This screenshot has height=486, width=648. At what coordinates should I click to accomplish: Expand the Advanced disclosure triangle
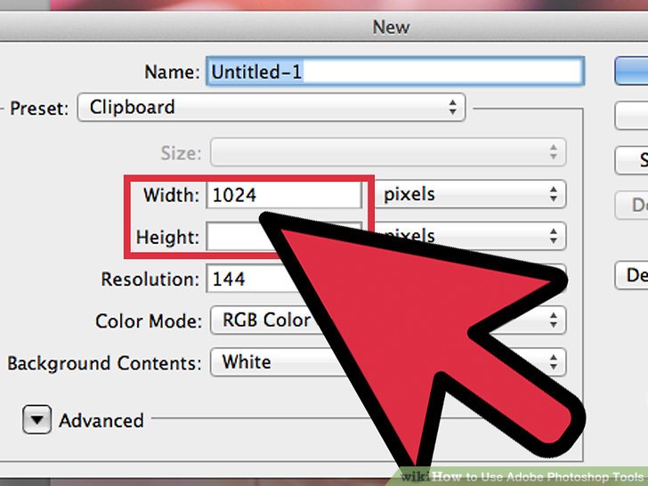tap(36, 419)
